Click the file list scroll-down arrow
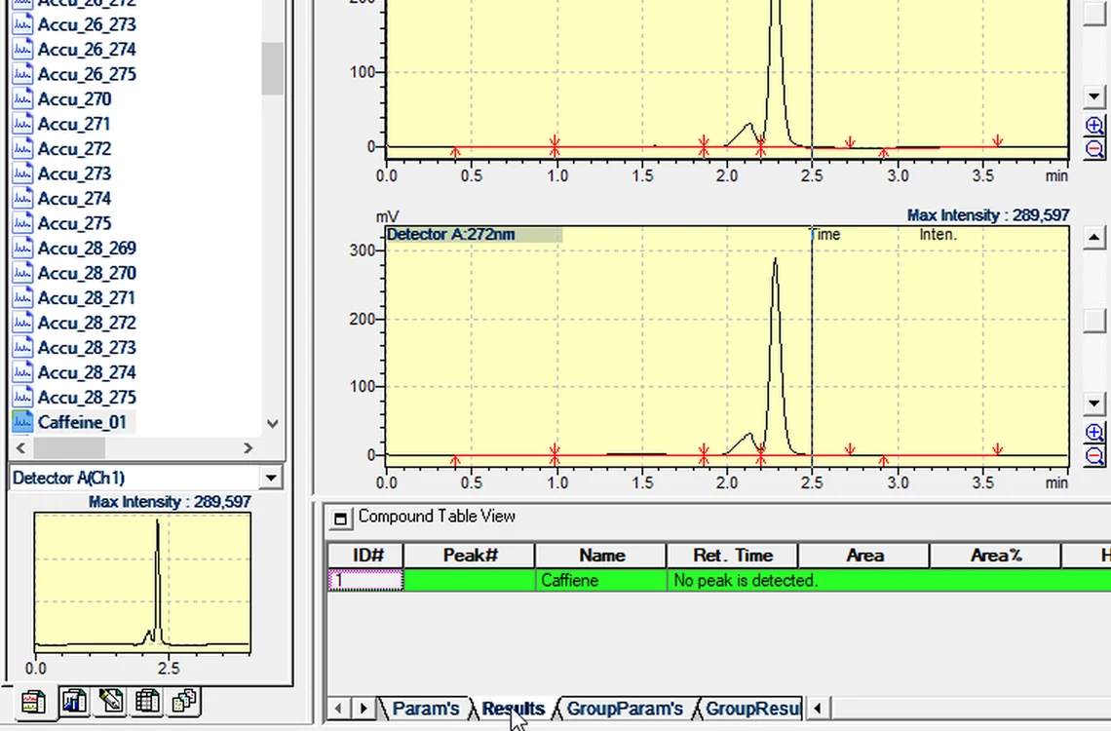 point(272,424)
